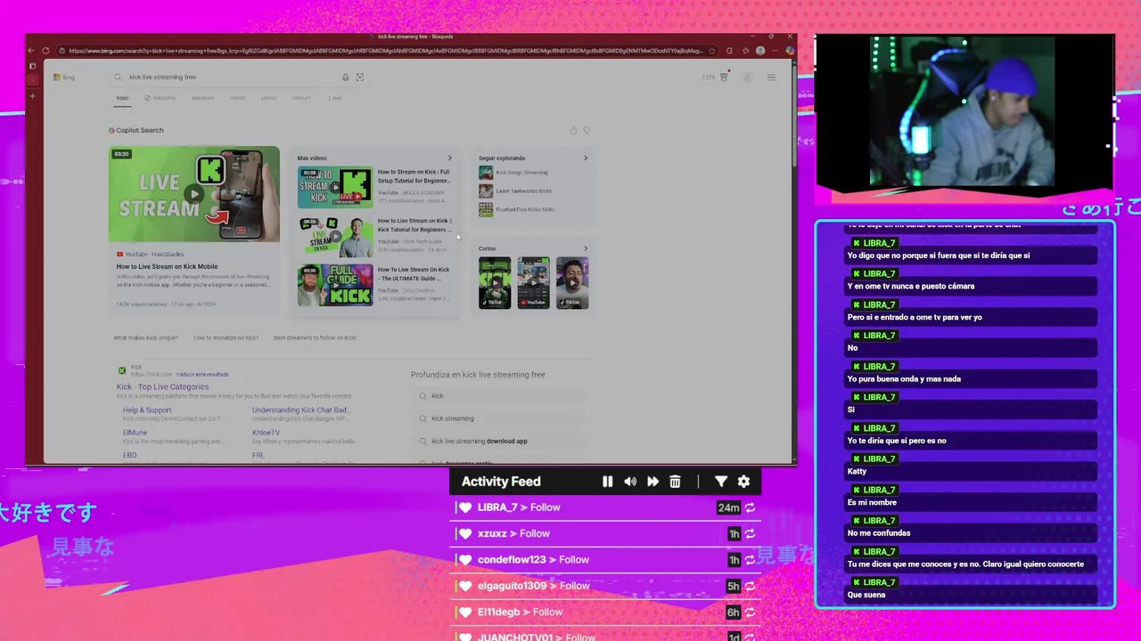Open Understanding Kick Chat Badges link

tap(301, 410)
